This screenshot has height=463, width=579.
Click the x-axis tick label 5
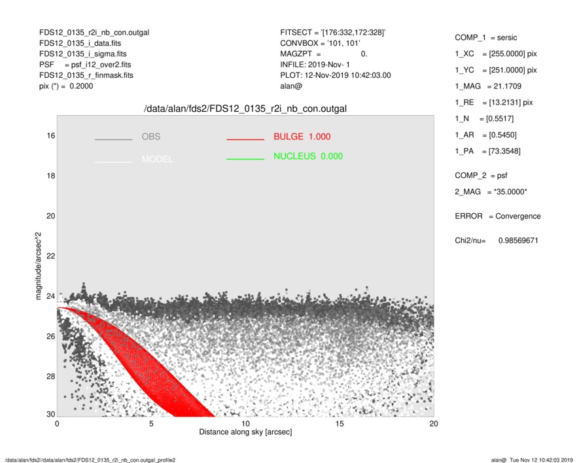[x=151, y=424]
